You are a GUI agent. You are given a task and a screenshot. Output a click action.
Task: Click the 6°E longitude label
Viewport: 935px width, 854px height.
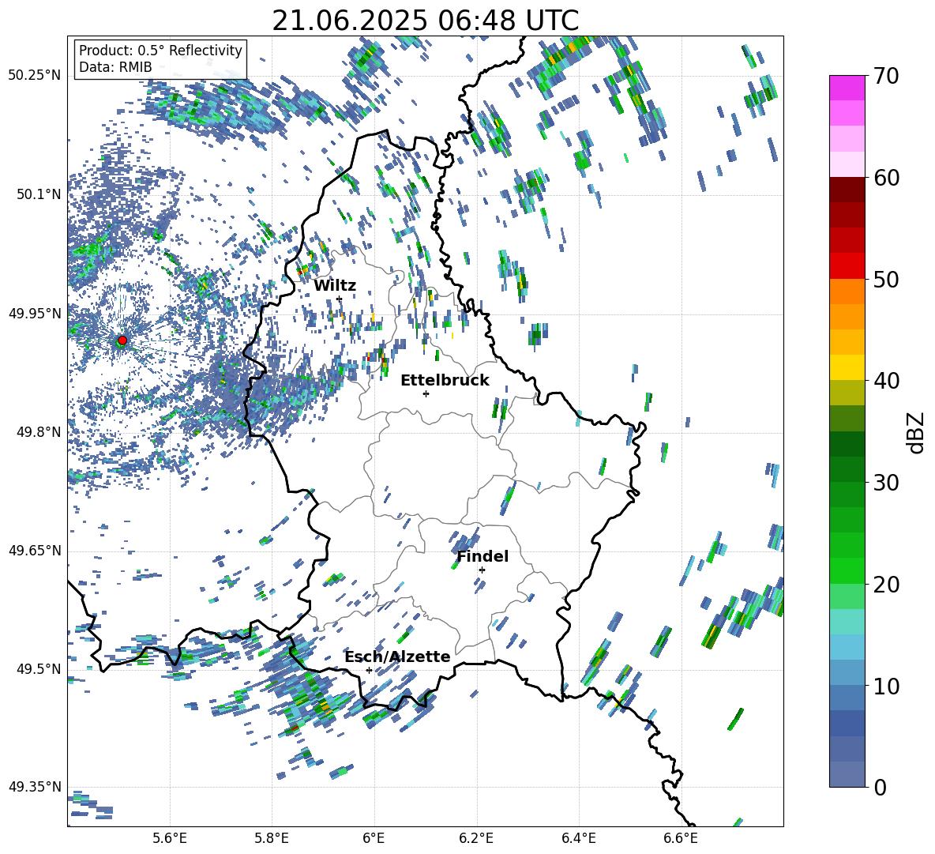click(374, 838)
